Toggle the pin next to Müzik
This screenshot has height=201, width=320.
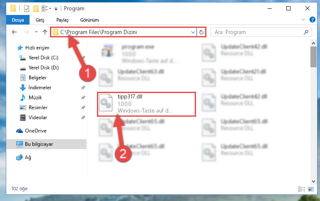click(83, 98)
